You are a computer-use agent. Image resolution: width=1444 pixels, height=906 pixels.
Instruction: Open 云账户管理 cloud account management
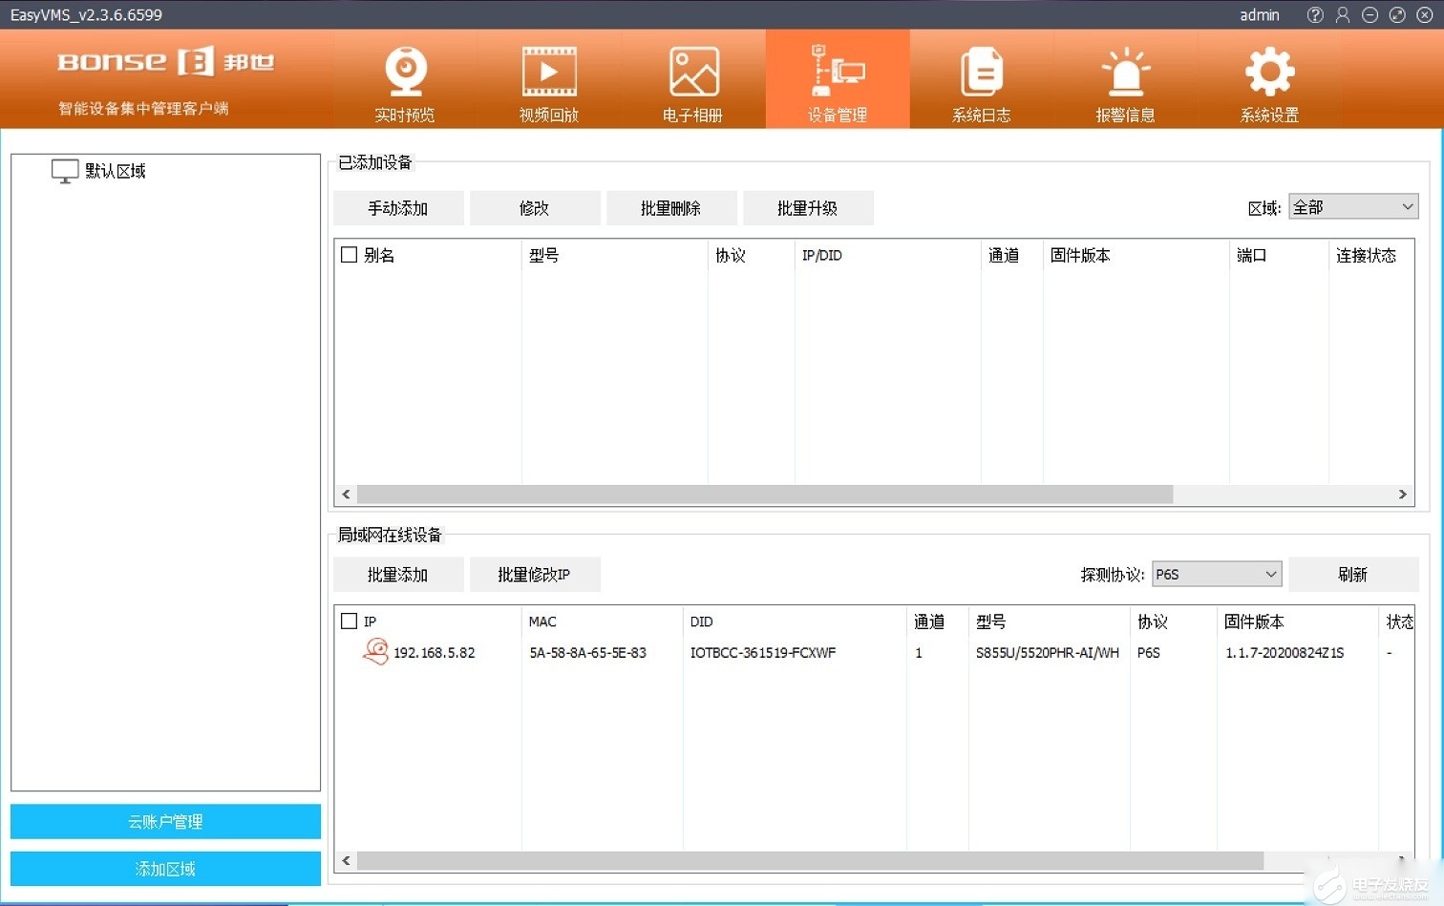165,821
